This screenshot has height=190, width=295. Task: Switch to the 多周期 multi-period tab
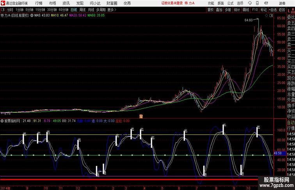[101, 10]
